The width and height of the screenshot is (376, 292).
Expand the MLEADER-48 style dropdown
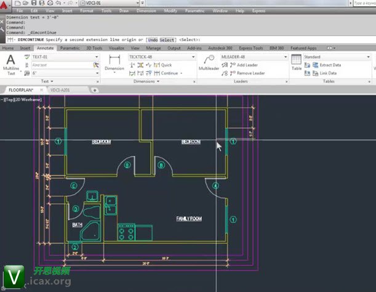pyautogui.click(x=286, y=57)
